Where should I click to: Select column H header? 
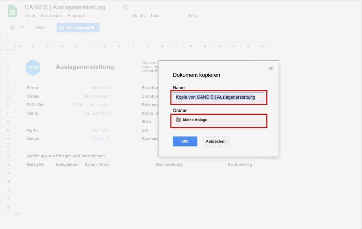(x=119, y=46)
